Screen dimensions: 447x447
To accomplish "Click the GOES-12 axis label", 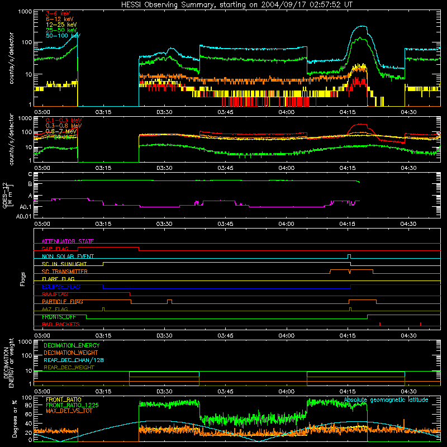I will coord(8,196).
